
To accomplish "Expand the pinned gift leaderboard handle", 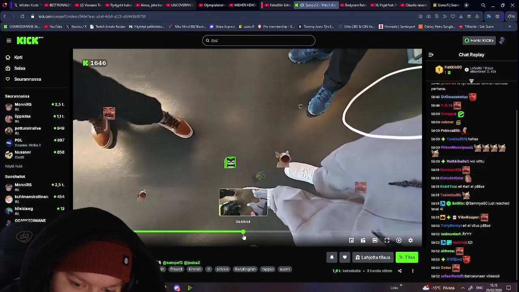I will click(x=471, y=81).
